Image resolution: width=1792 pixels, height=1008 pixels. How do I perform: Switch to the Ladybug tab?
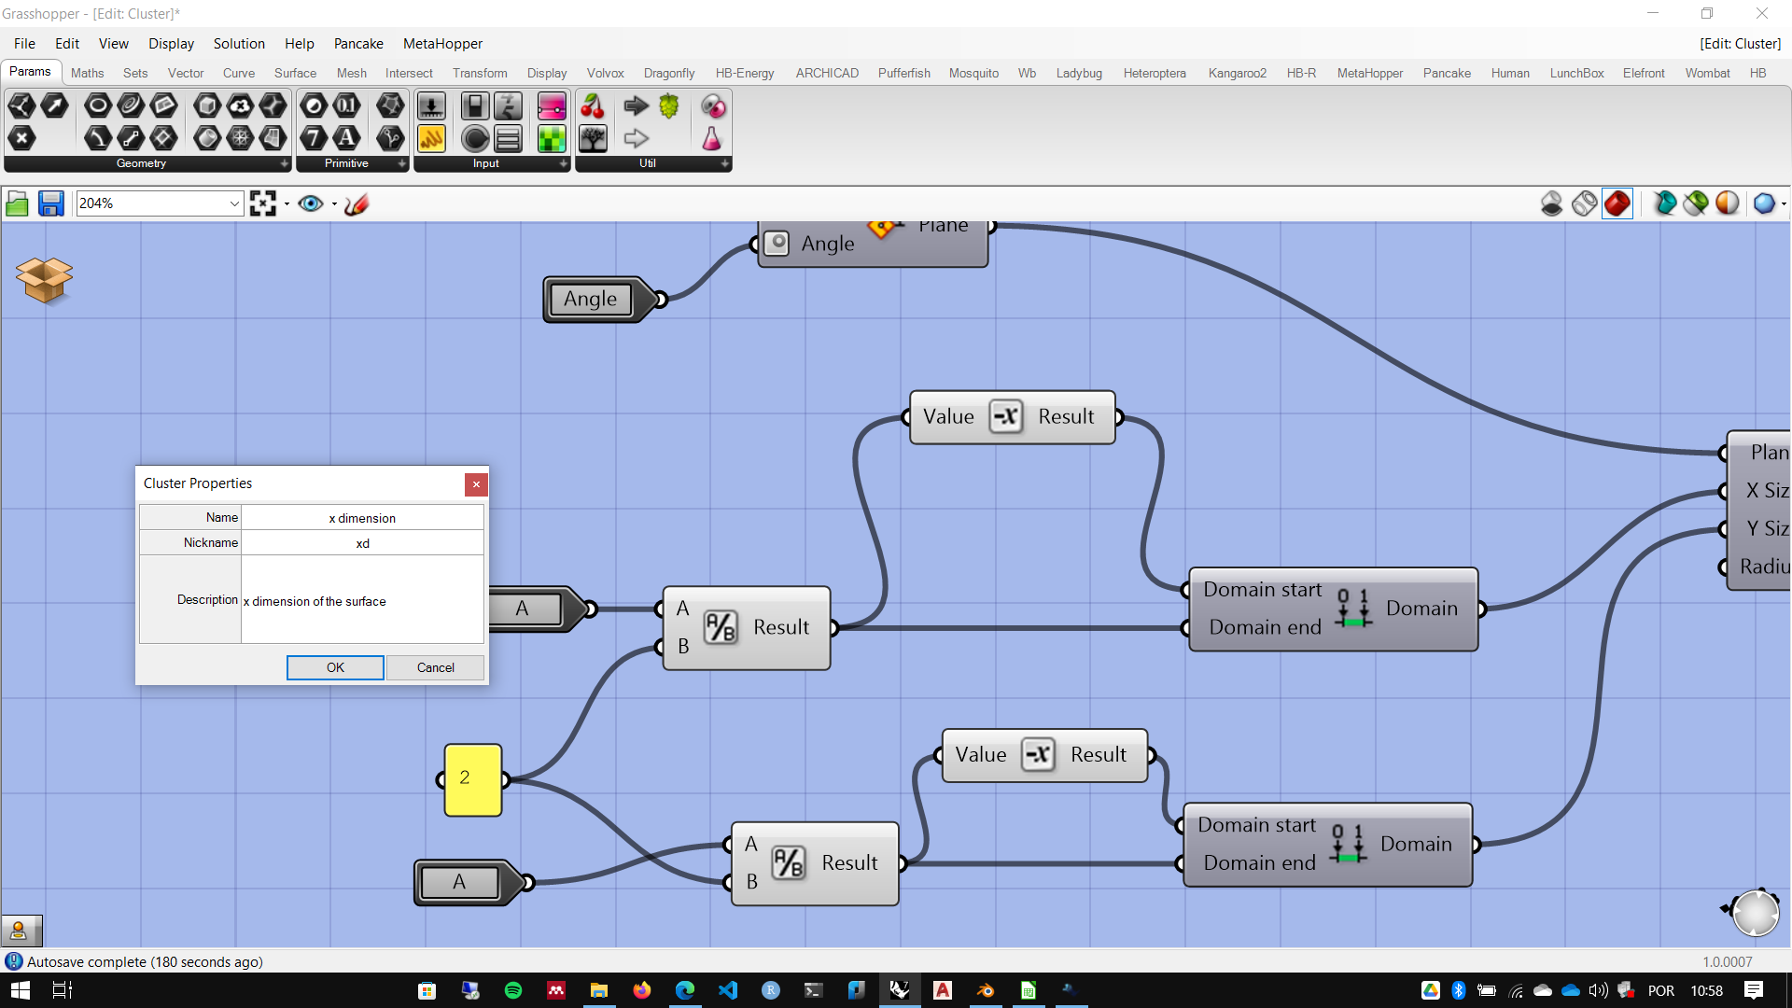[1079, 73]
